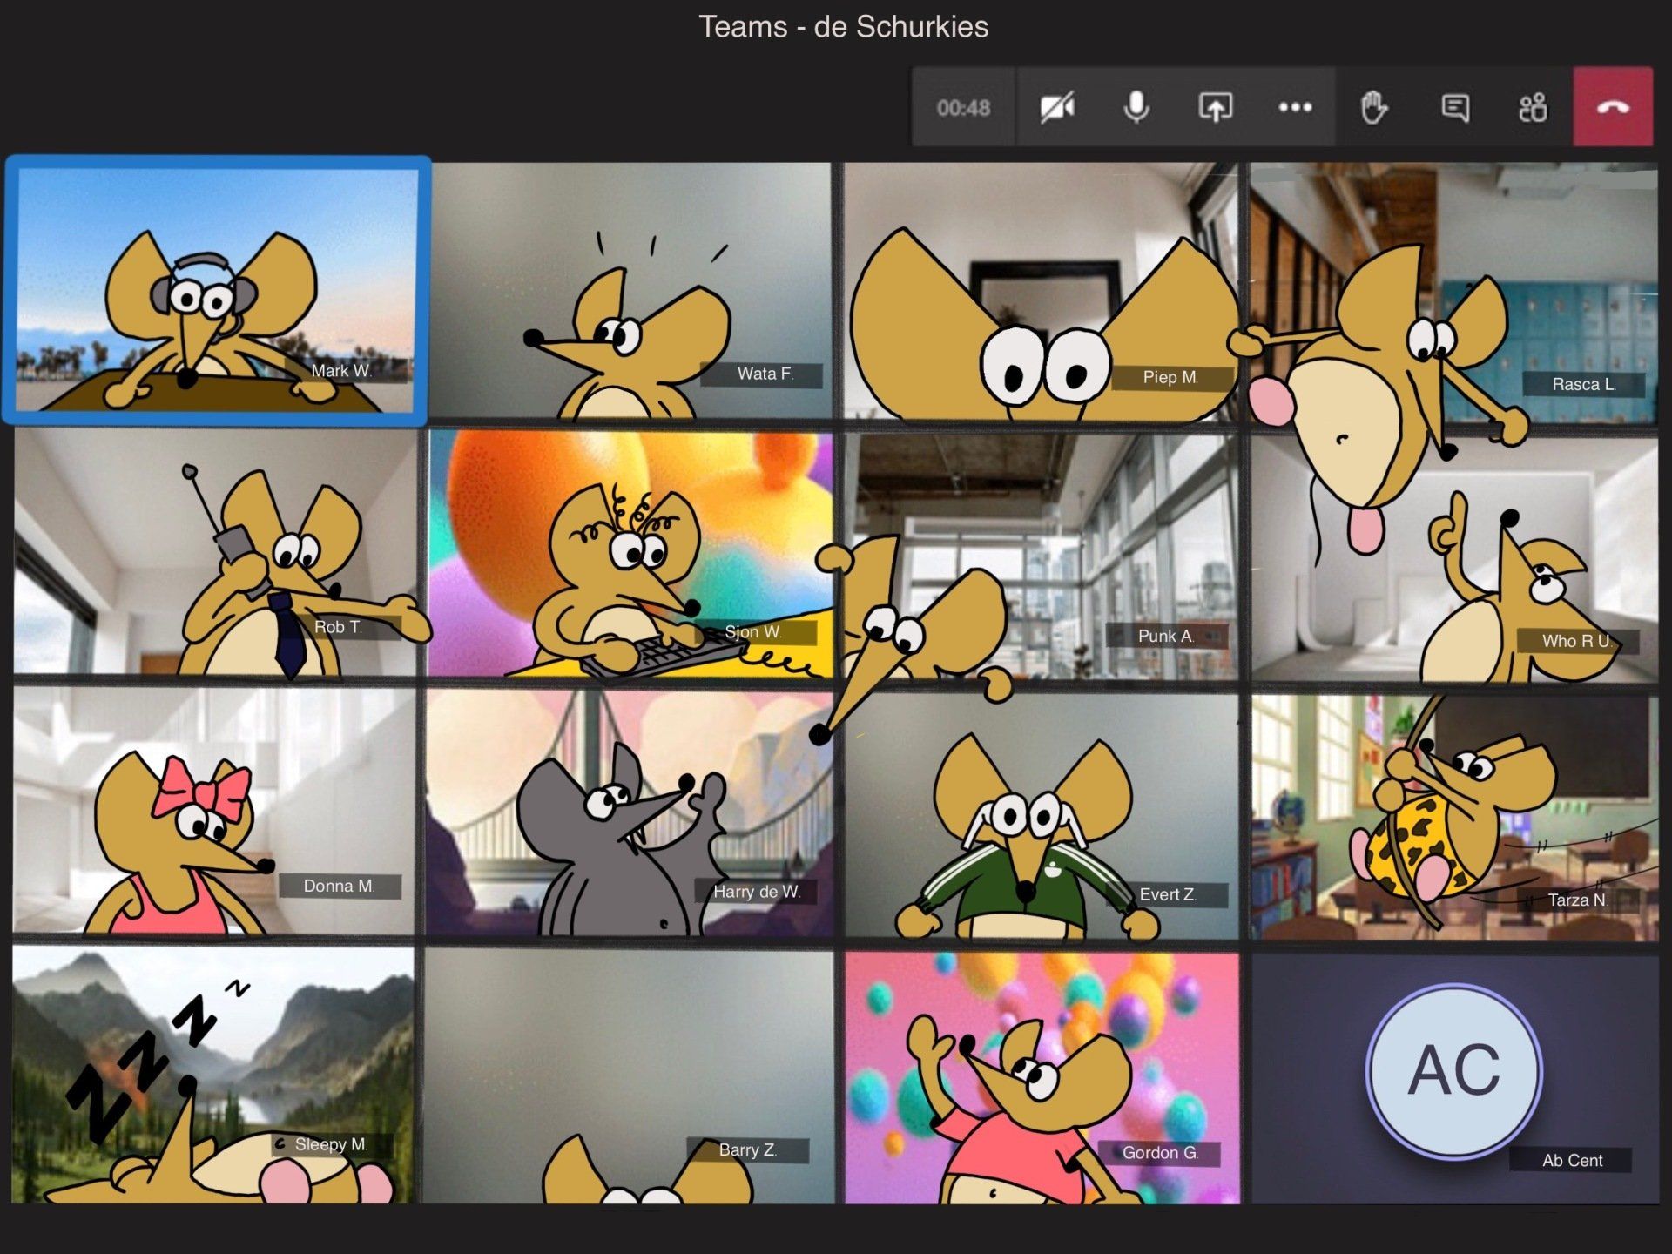The height and width of the screenshot is (1254, 1672).
Task: Turn on the camera in toolbar
Action: tap(1057, 108)
